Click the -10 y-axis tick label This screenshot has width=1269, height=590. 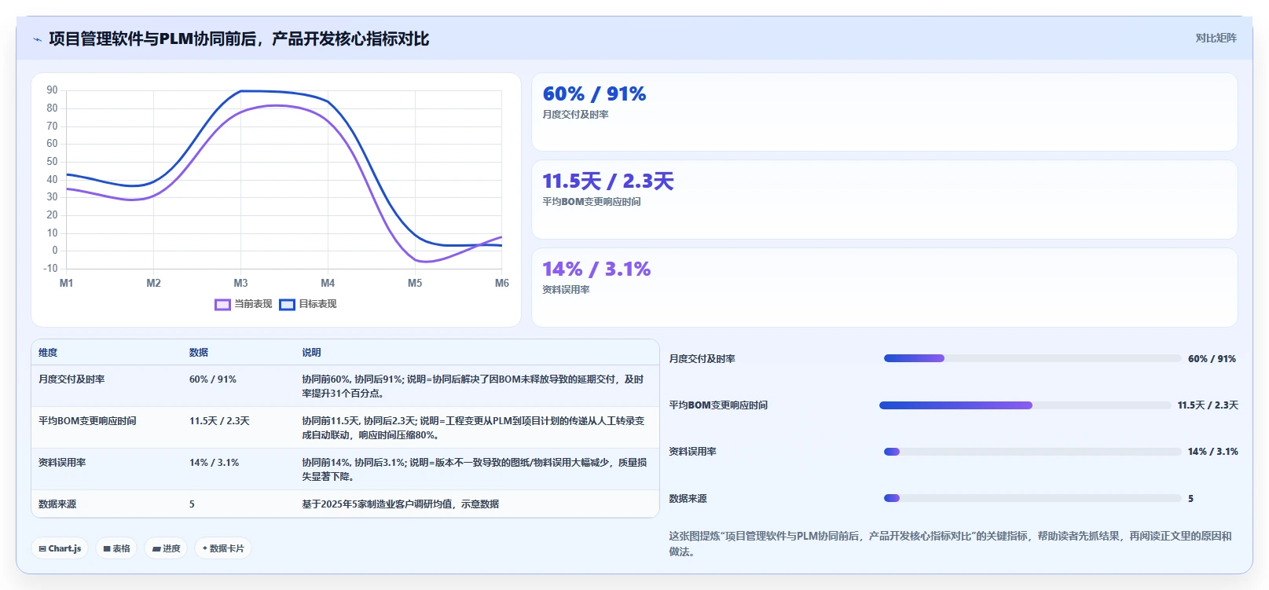click(x=50, y=269)
